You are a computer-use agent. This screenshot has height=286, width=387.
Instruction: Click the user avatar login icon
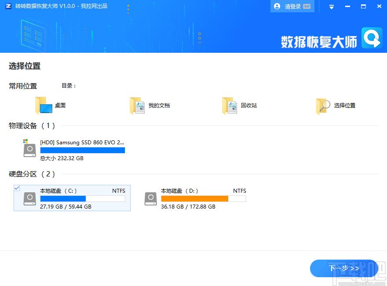coord(277,6)
